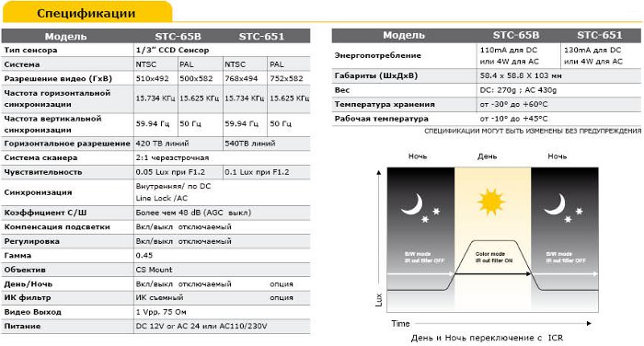Click the Чувствительность row label
The width and height of the screenshot is (644, 346).
(43, 172)
